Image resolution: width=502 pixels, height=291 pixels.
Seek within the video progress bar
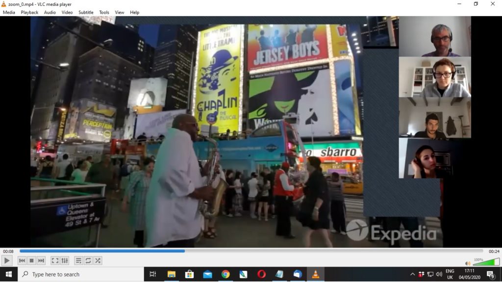pyautogui.click(x=251, y=251)
